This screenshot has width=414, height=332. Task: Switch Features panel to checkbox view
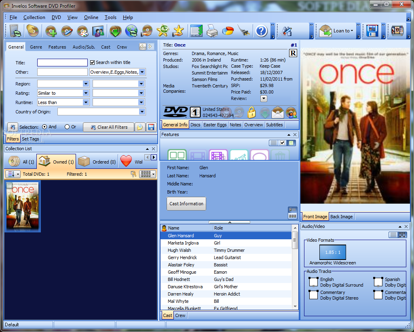pos(282,143)
